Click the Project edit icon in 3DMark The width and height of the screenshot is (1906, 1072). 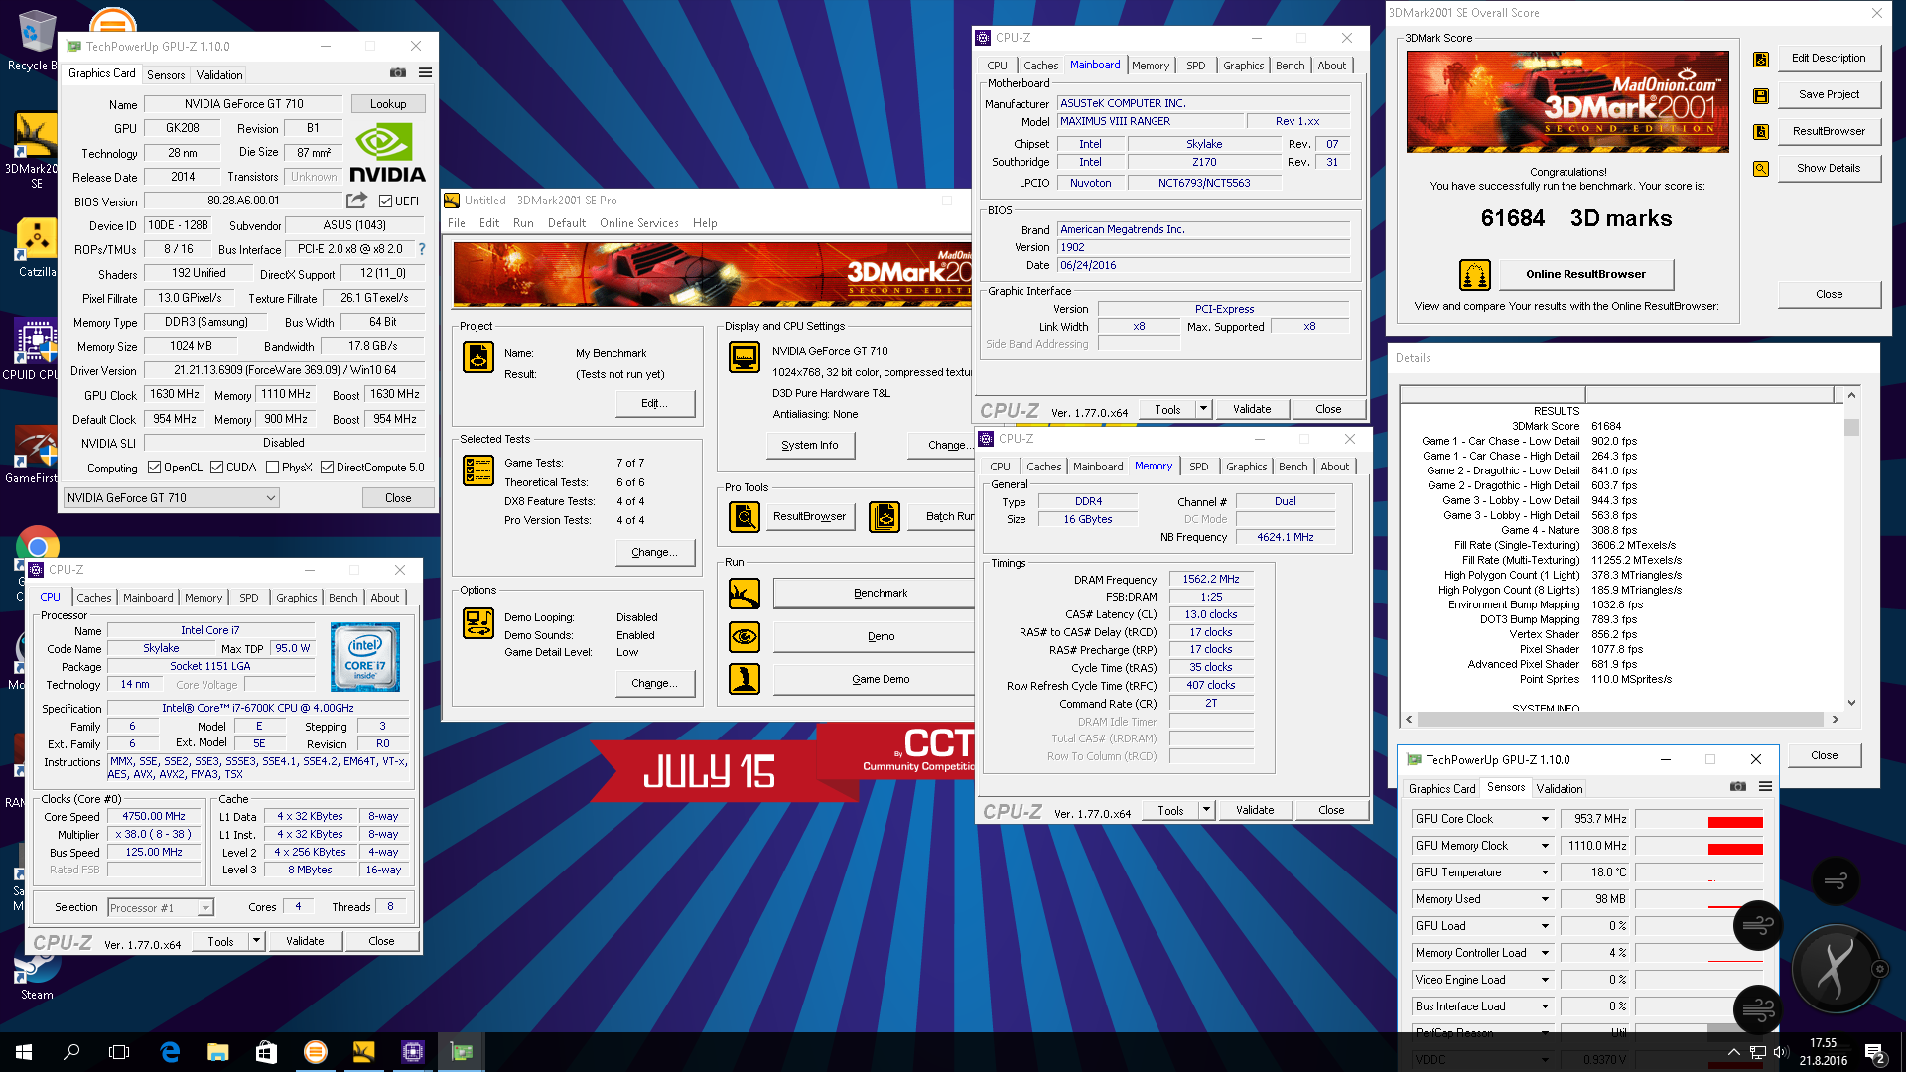click(x=478, y=357)
